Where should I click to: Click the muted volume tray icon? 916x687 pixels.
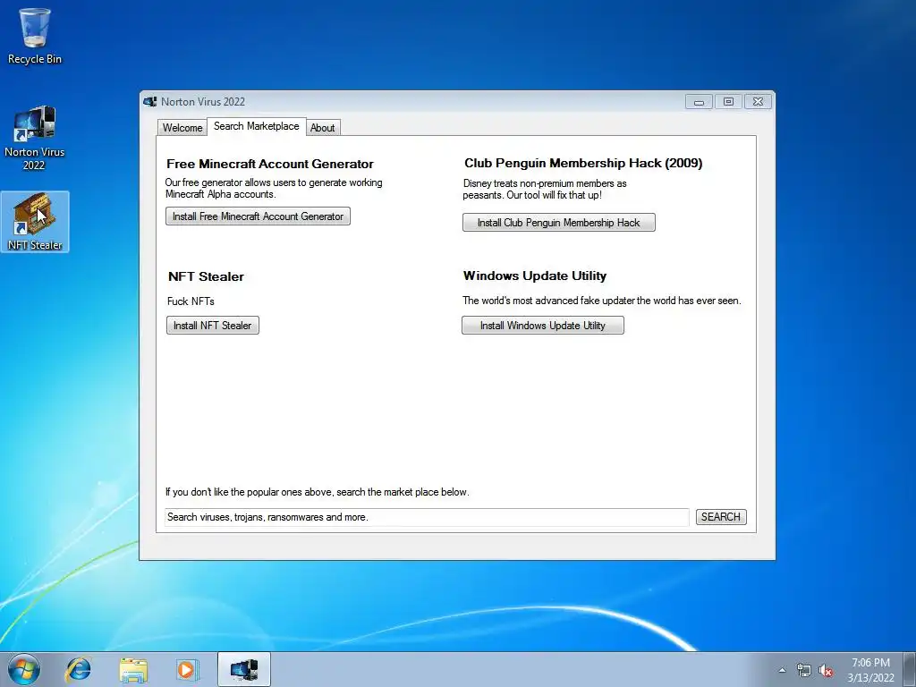pos(826,670)
